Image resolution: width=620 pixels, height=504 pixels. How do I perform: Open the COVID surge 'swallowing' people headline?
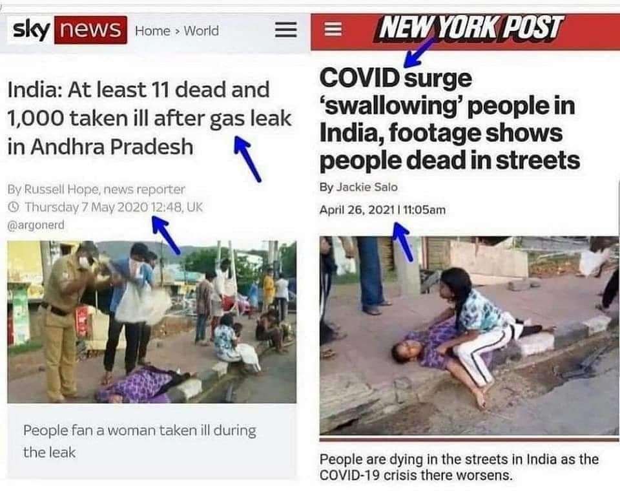pos(449,120)
